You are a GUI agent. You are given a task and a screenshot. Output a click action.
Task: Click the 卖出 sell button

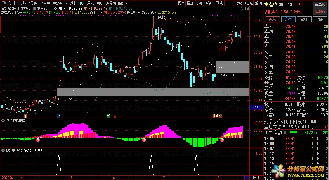[288, 19]
